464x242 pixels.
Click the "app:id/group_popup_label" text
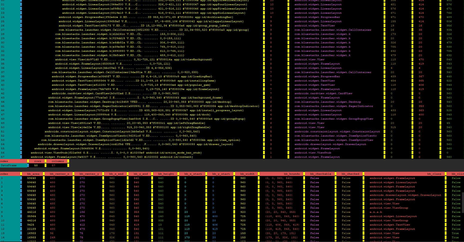coord(208,25)
